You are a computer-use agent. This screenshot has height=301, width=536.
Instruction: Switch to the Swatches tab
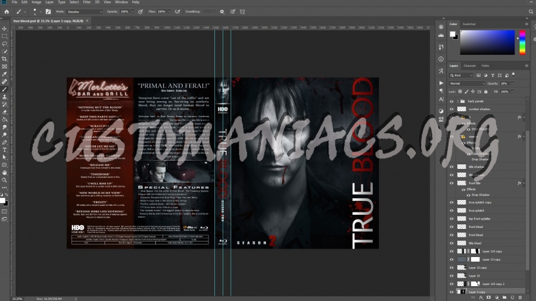click(x=469, y=24)
